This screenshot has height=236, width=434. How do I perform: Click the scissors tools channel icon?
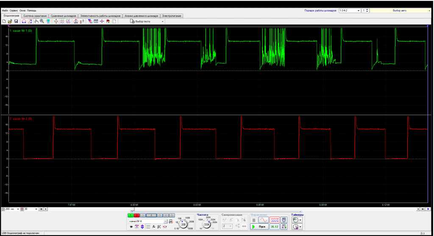tap(159, 227)
